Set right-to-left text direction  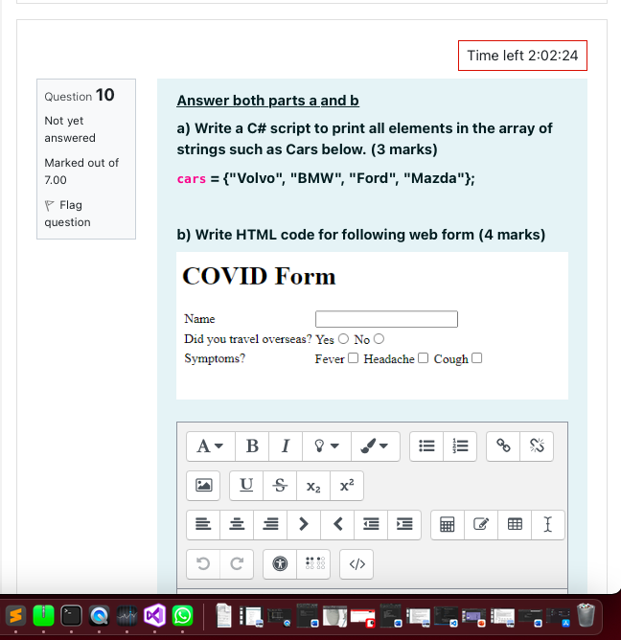point(337,524)
